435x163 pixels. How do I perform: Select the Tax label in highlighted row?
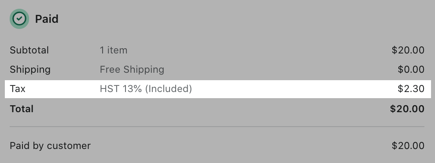[18, 89]
